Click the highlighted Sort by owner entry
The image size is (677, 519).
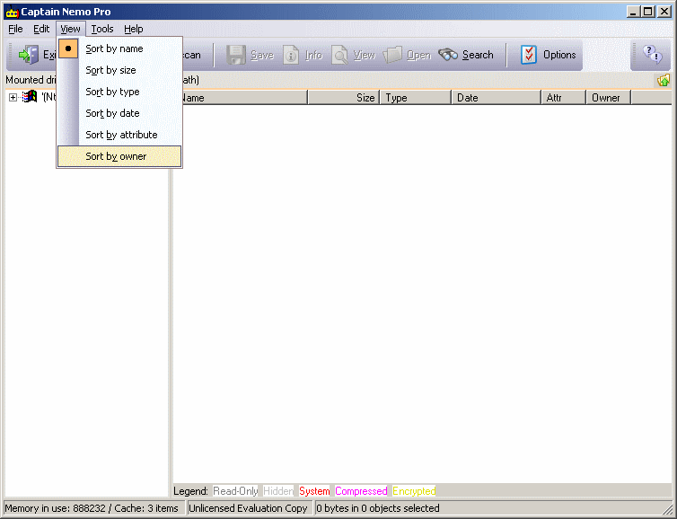(x=116, y=156)
